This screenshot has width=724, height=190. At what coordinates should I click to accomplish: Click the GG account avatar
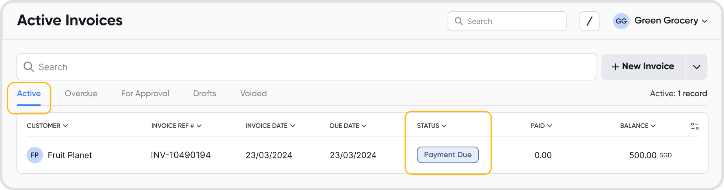point(621,21)
